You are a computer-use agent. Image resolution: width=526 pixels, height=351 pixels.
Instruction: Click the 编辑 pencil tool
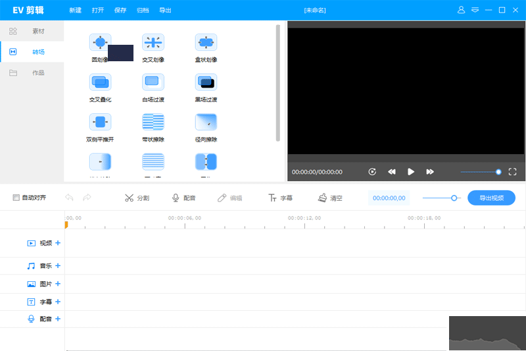pyautogui.click(x=229, y=198)
